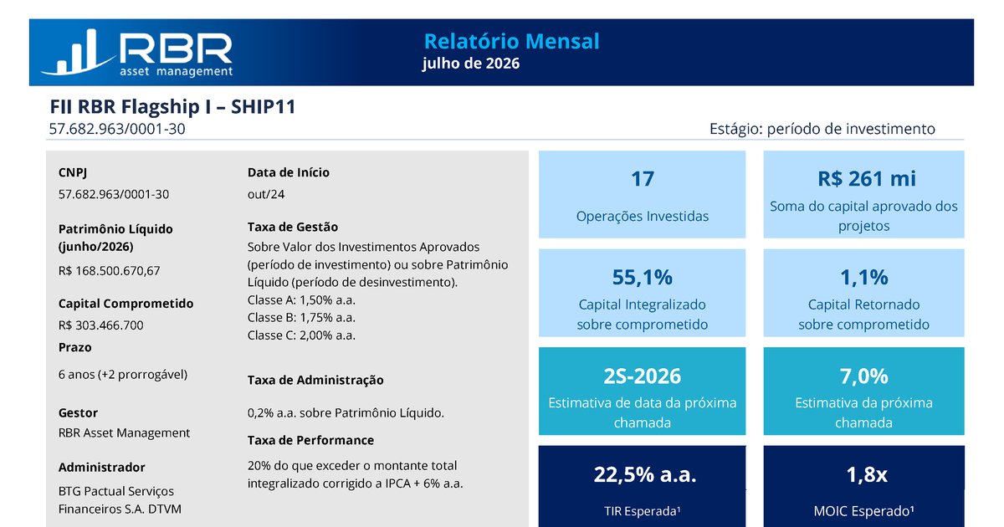
Task: Open the 1,8x MOIC Esperado card
Action: (x=864, y=486)
